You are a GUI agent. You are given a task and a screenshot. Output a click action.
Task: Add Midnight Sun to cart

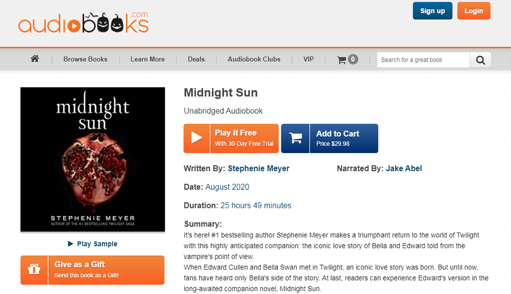point(337,138)
